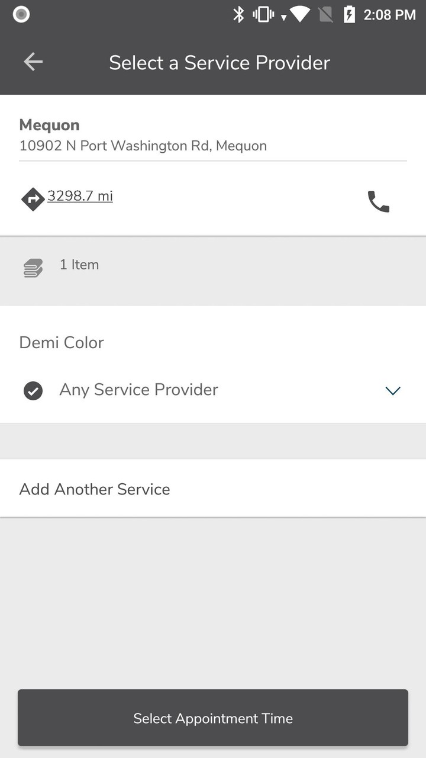
Task: Choose Add Another Service
Action: click(x=95, y=489)
